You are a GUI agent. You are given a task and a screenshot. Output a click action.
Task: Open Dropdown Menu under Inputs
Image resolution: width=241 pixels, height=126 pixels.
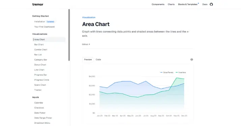[42, 123]
